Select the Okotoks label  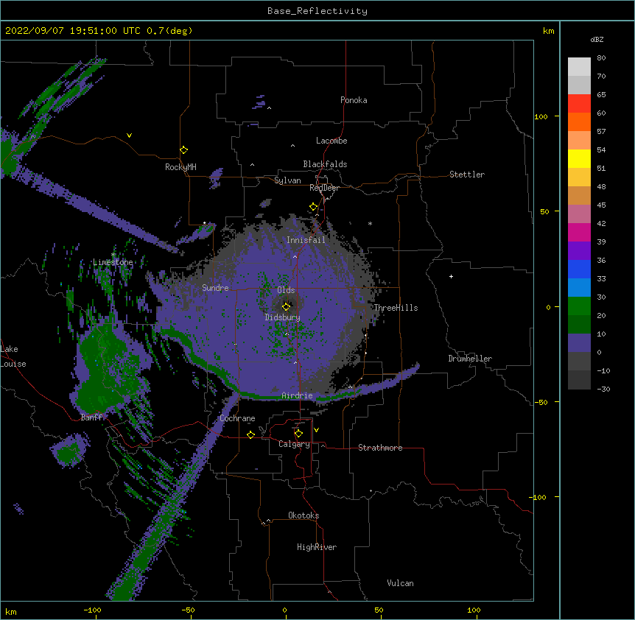click(x=304, y=515)
